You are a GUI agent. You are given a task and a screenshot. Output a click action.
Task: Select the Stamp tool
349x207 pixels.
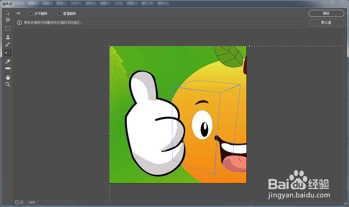[x=8, y=37]
